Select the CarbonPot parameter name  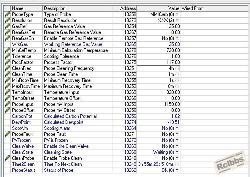(x=22, y=116)
